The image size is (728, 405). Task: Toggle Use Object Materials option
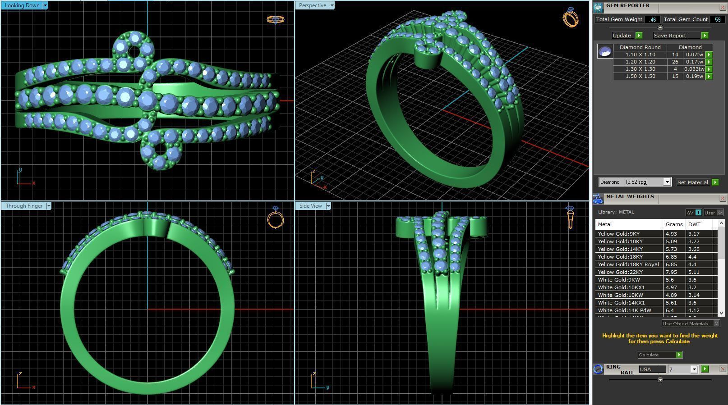tap(691, 323)
